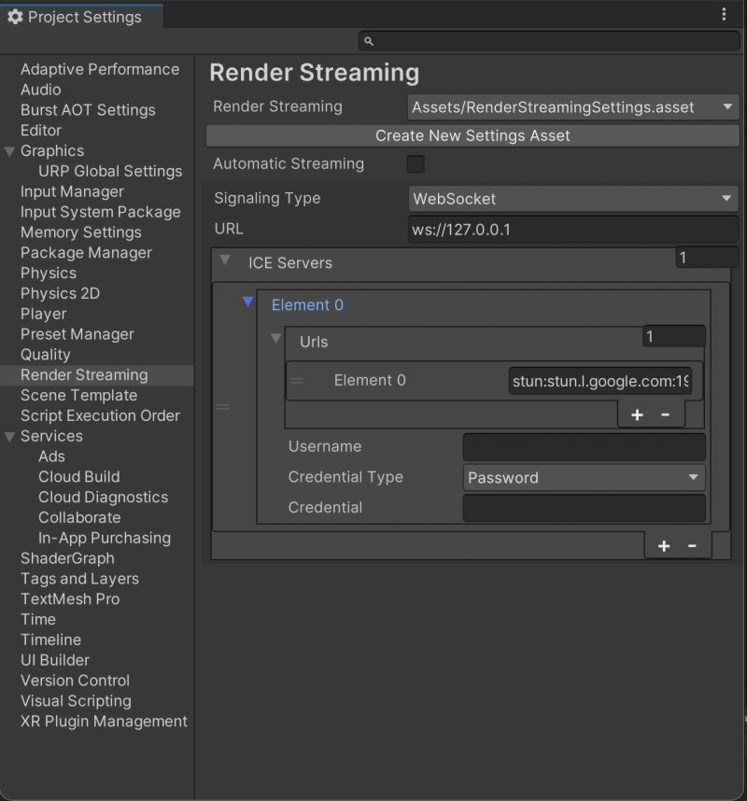Image resolution: width=747 pixels, height=801 pixels.
Task: Click the Project Settings gear icon
Action: coord(15,16)
